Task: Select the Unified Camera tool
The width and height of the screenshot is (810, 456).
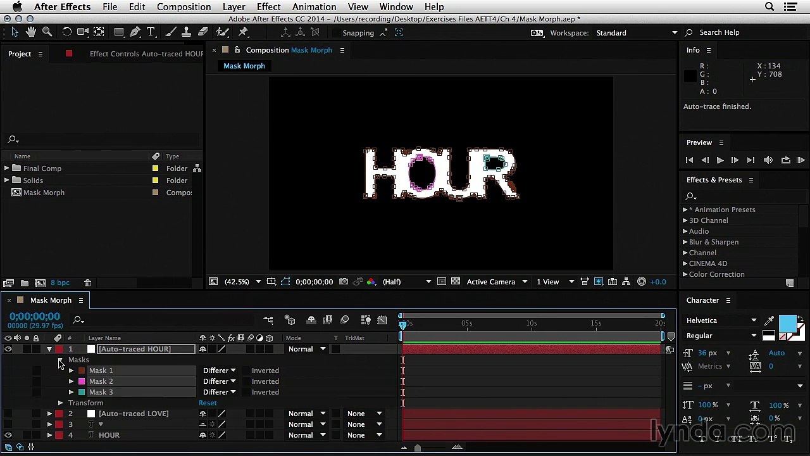Action: 83,32
